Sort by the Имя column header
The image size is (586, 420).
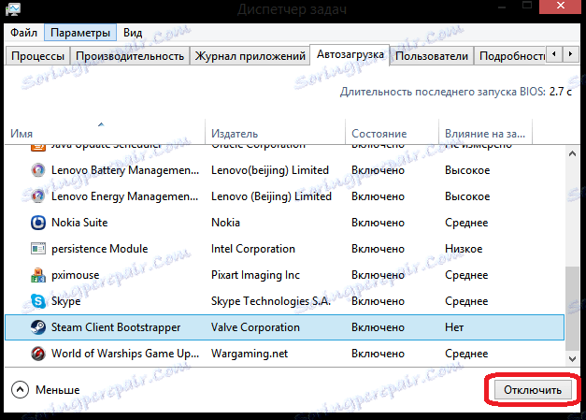(x=105, y=134)
